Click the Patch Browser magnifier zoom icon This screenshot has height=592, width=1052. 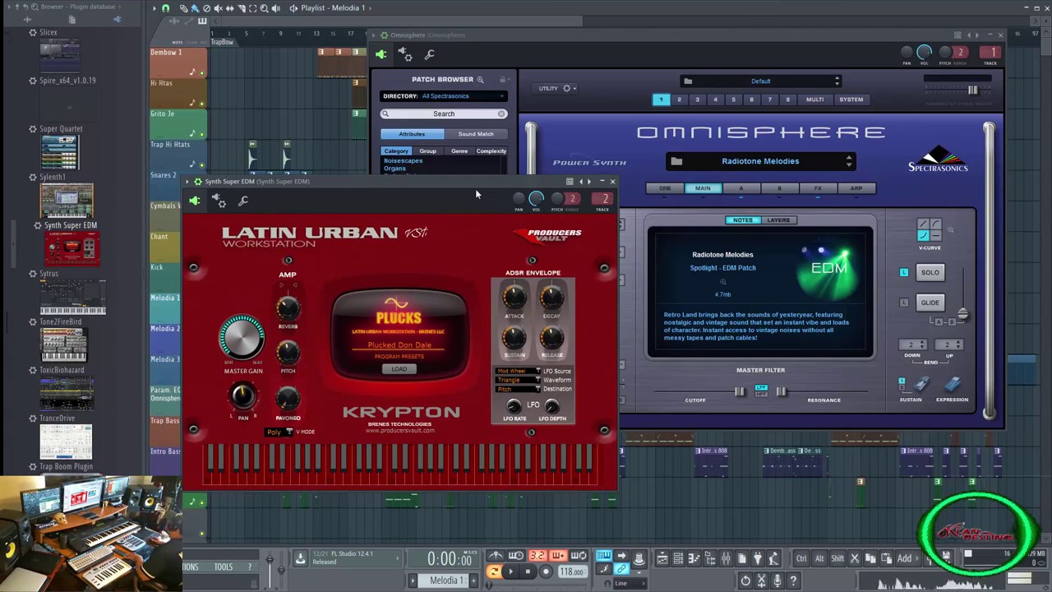pyautogui.click(x=480, y=80)
